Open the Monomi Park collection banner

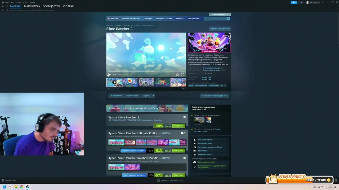147,108
